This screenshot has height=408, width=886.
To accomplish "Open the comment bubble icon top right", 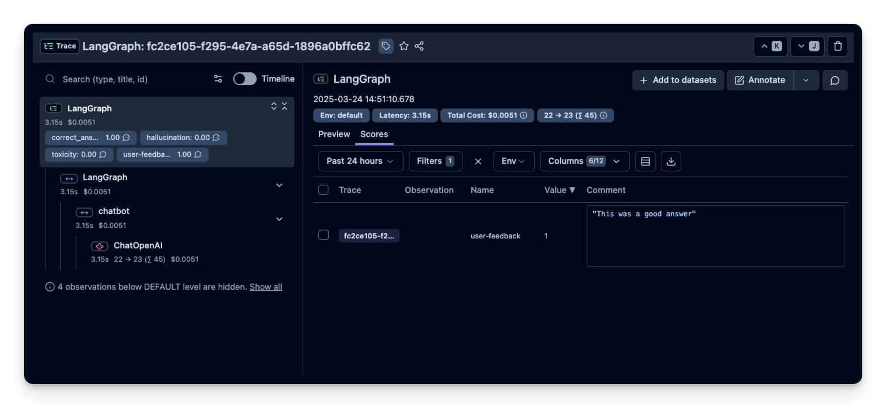I will [x=835, y=80].
